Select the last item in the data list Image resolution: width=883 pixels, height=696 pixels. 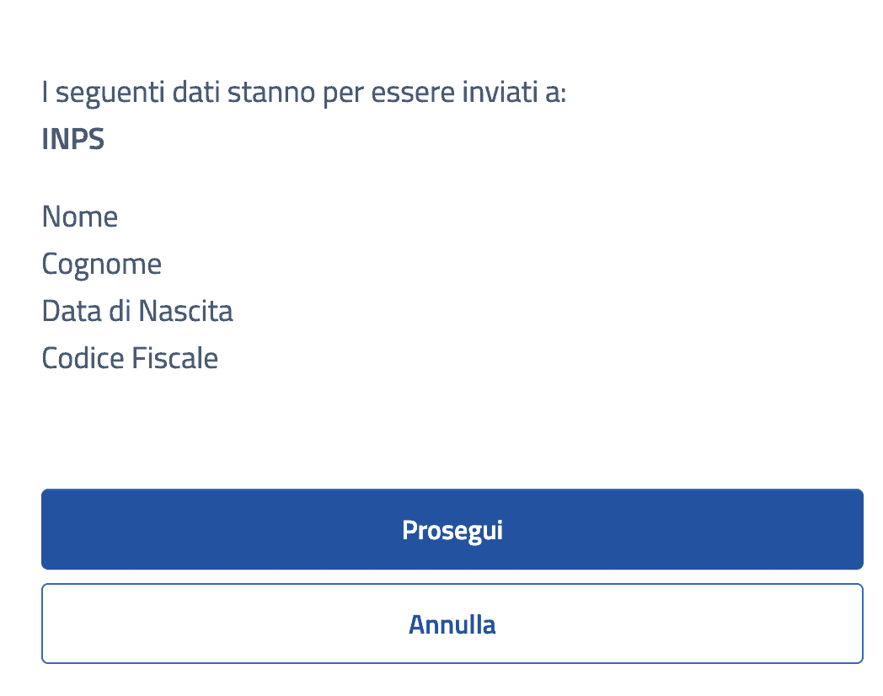coord(129,358)
